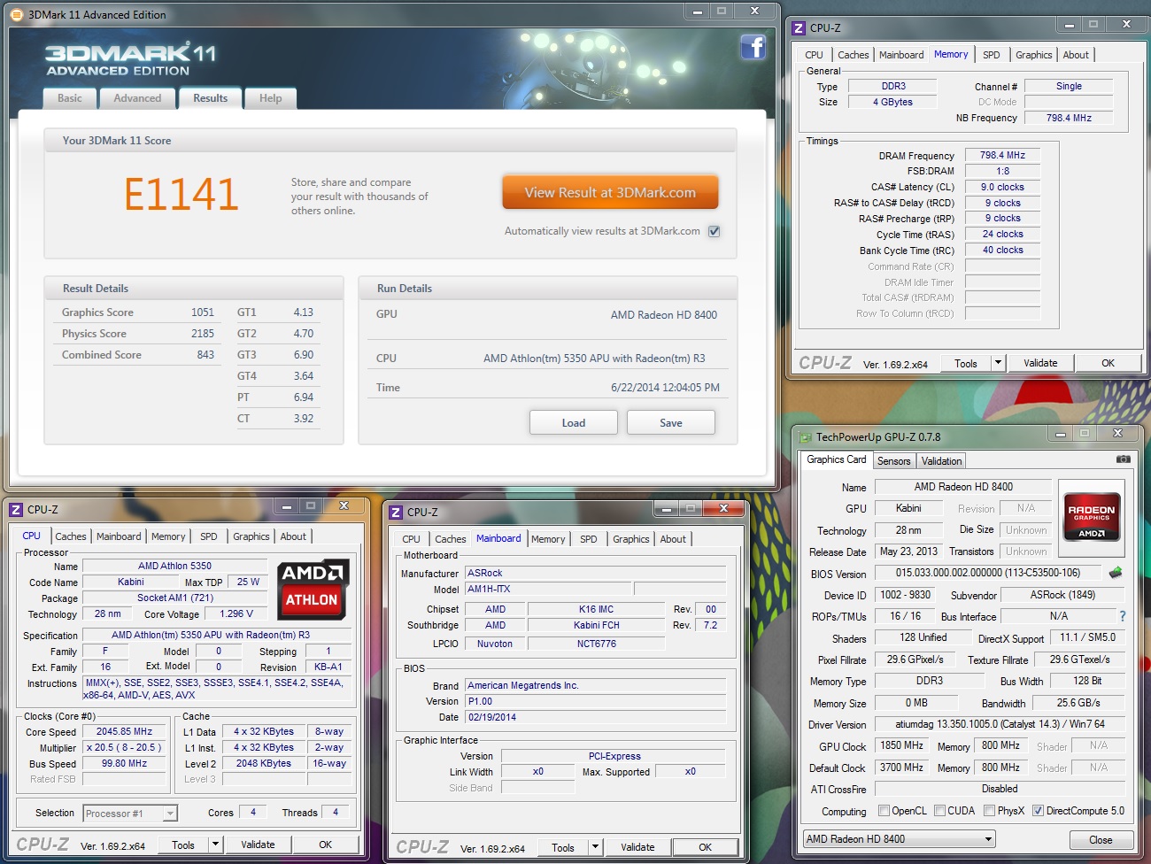Click the AMD Athlon logo in CPU-Z
Viewport: 1151px width, 864px height.
click(x=313, y=589)
